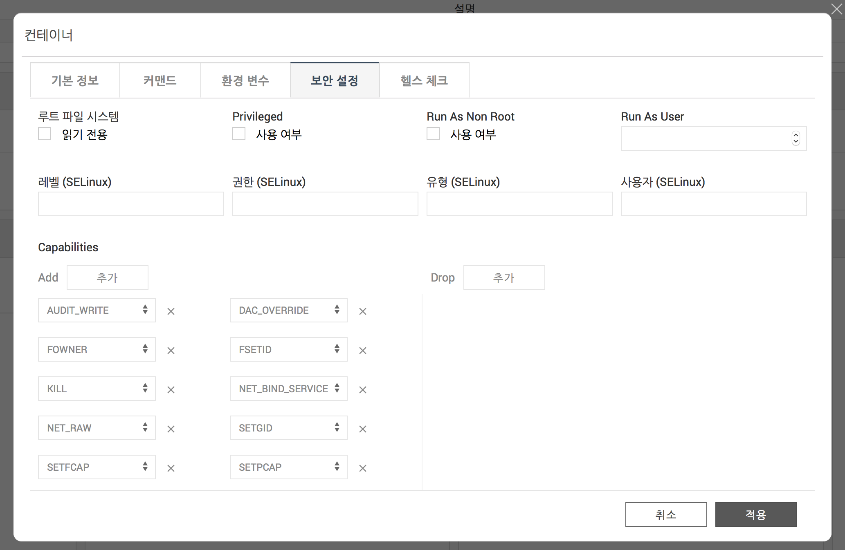The width and height of the screenshot is (845, 550).
Task: Check the 읽기 전용 read-only checkbox
Action: (x=45, y=134)
